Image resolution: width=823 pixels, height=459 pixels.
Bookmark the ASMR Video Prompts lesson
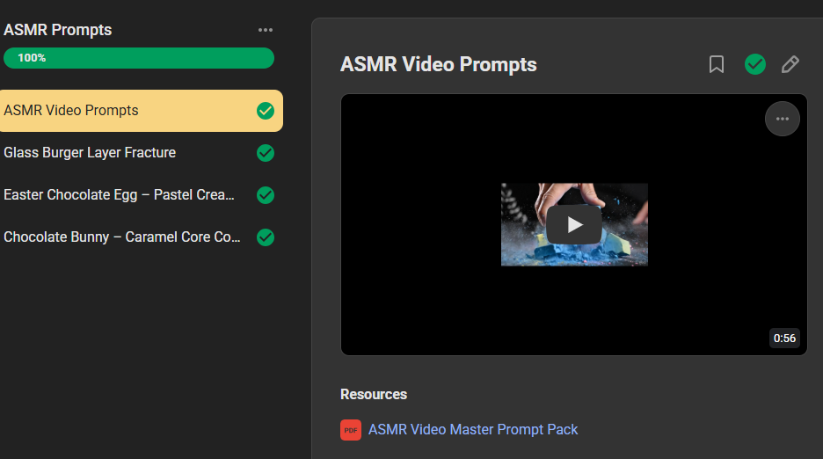tap(717, 64)
